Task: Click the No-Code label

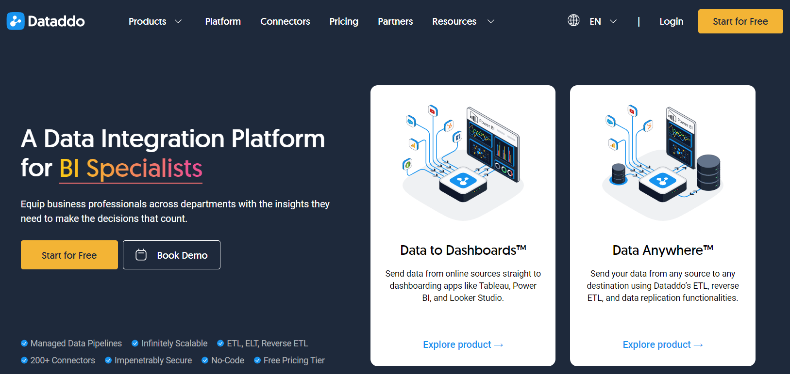Action: pos(228,360)
